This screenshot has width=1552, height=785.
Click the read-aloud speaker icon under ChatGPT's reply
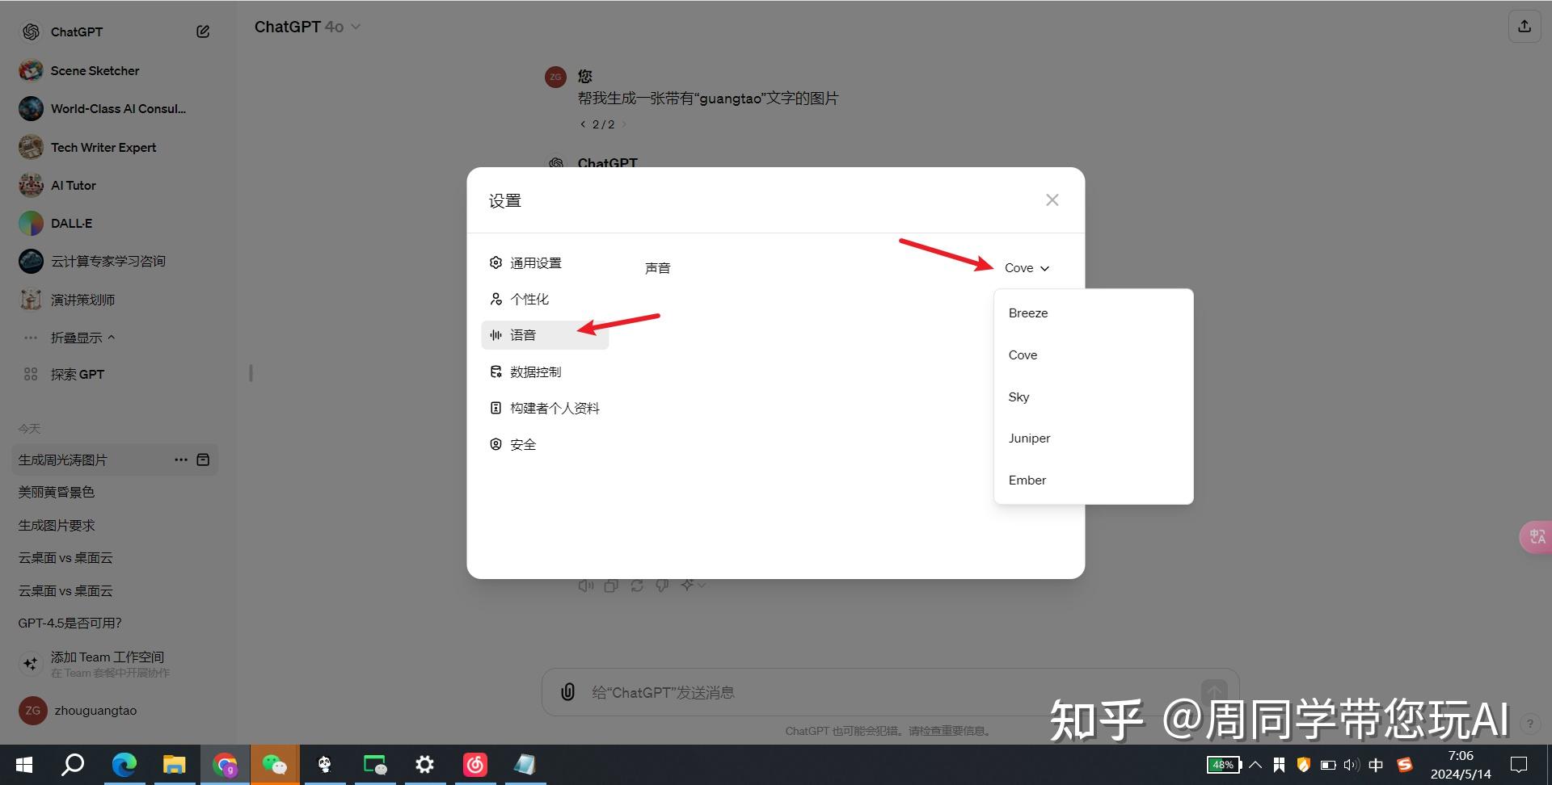(x=585, y=585)
